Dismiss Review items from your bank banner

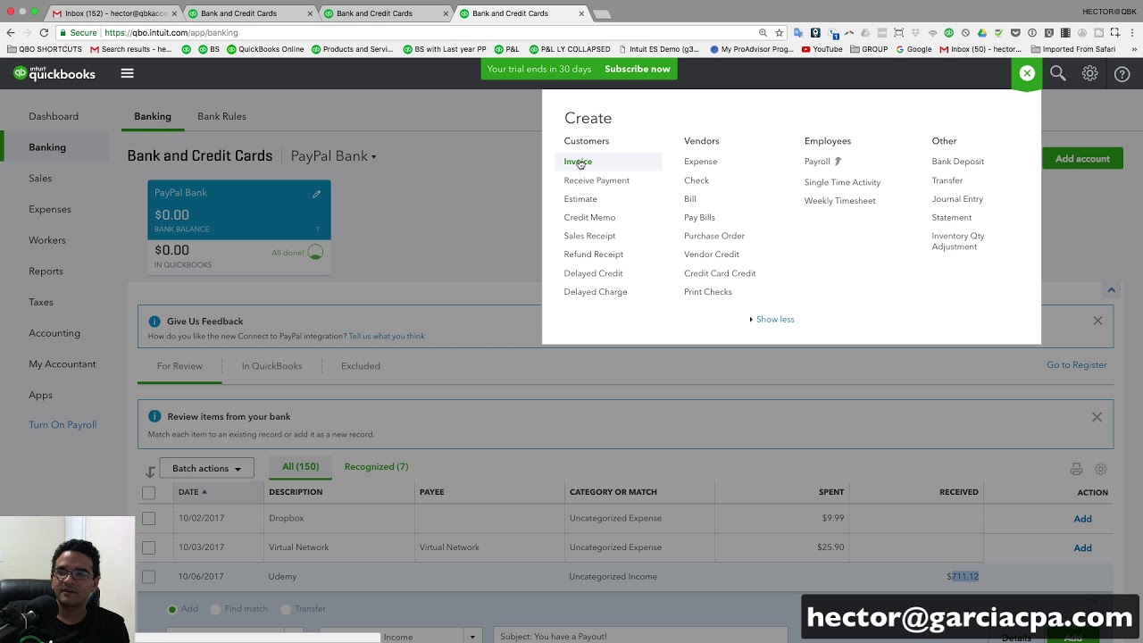[1097, 417]
